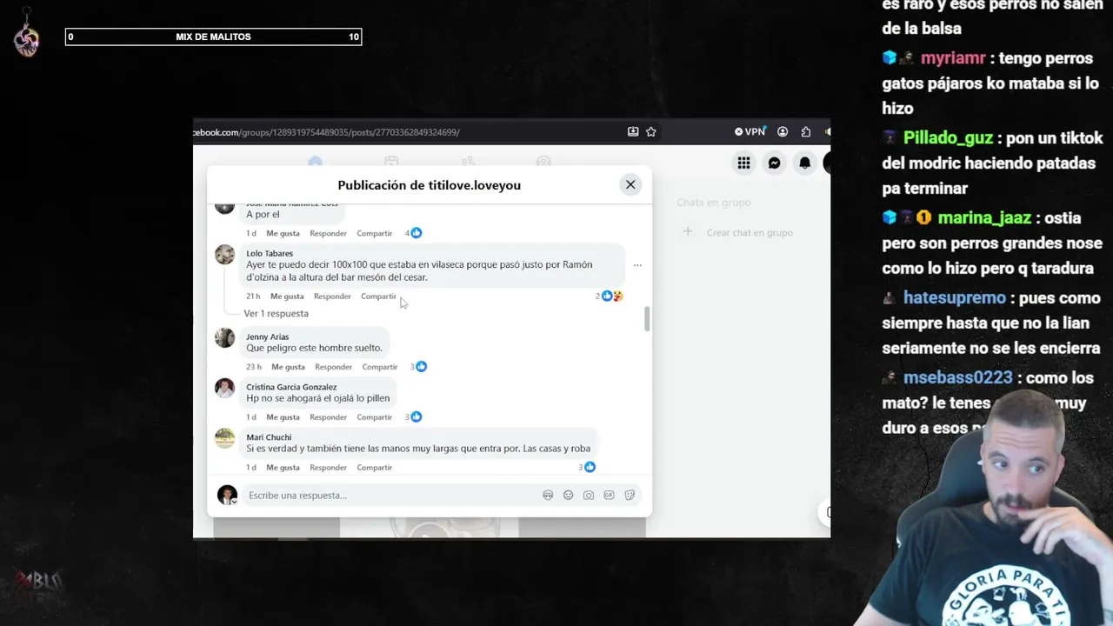Reply to Cristina Garcia Gonzalez's comment
Viewport: 1113px width, 626px height.
click(x=328, y=417)
